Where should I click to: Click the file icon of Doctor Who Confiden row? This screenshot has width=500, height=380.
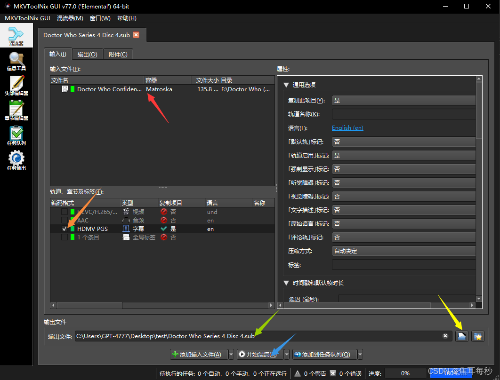coord(65,89)
